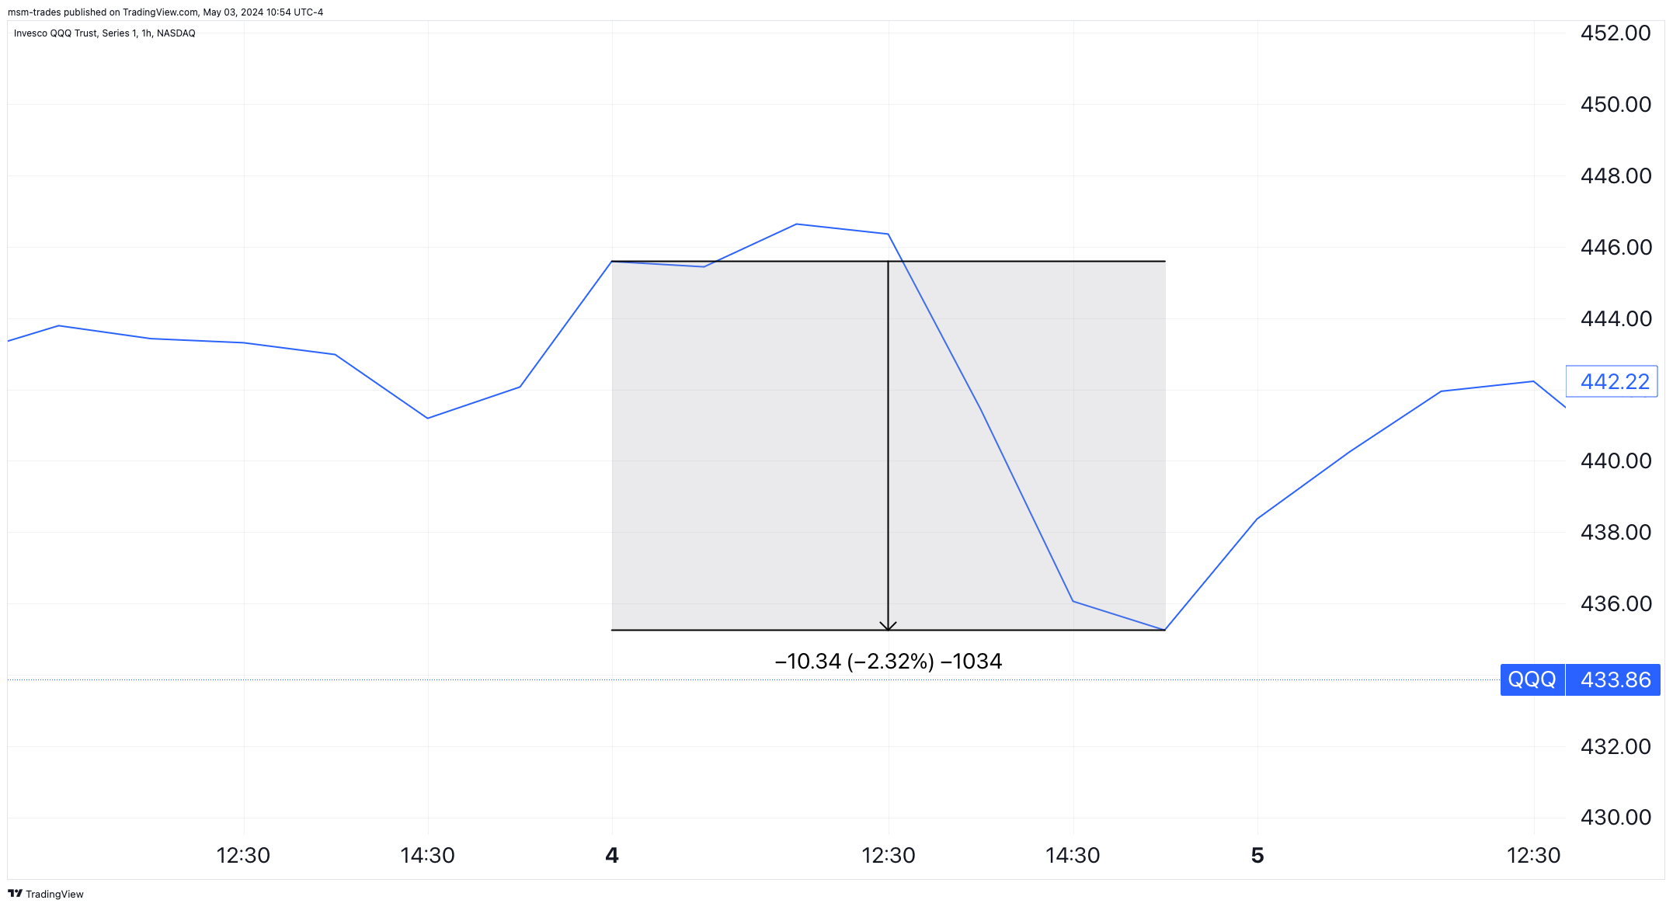The image size is (1673, 907).
Task: Select date marker 5 on time axis
Action: coord(1257,856)
